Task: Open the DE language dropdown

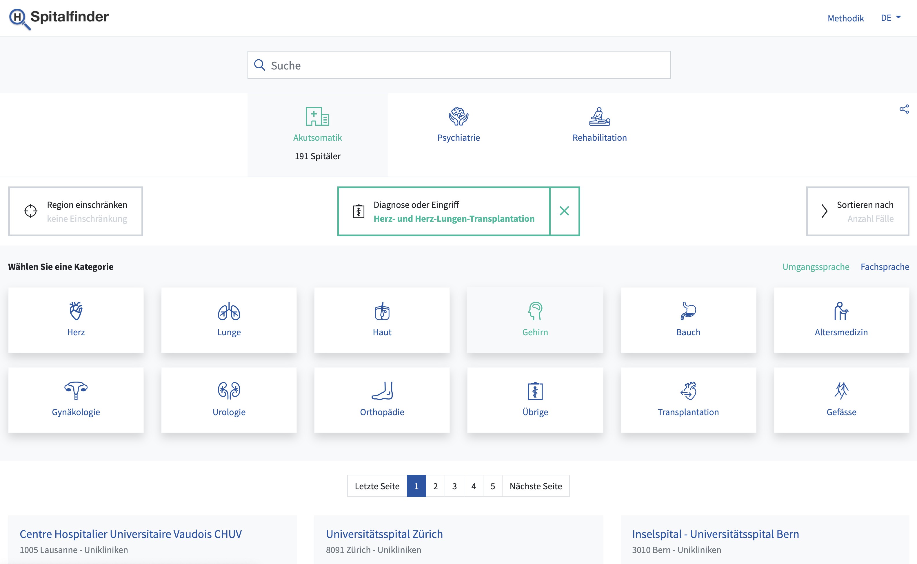Action: pyautogui.click(x=891, y=18)
